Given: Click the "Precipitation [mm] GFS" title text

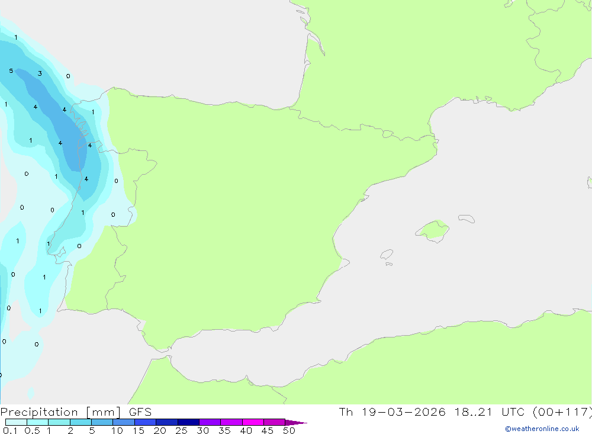Looking at the screenshot, I should tap(76, 412).
